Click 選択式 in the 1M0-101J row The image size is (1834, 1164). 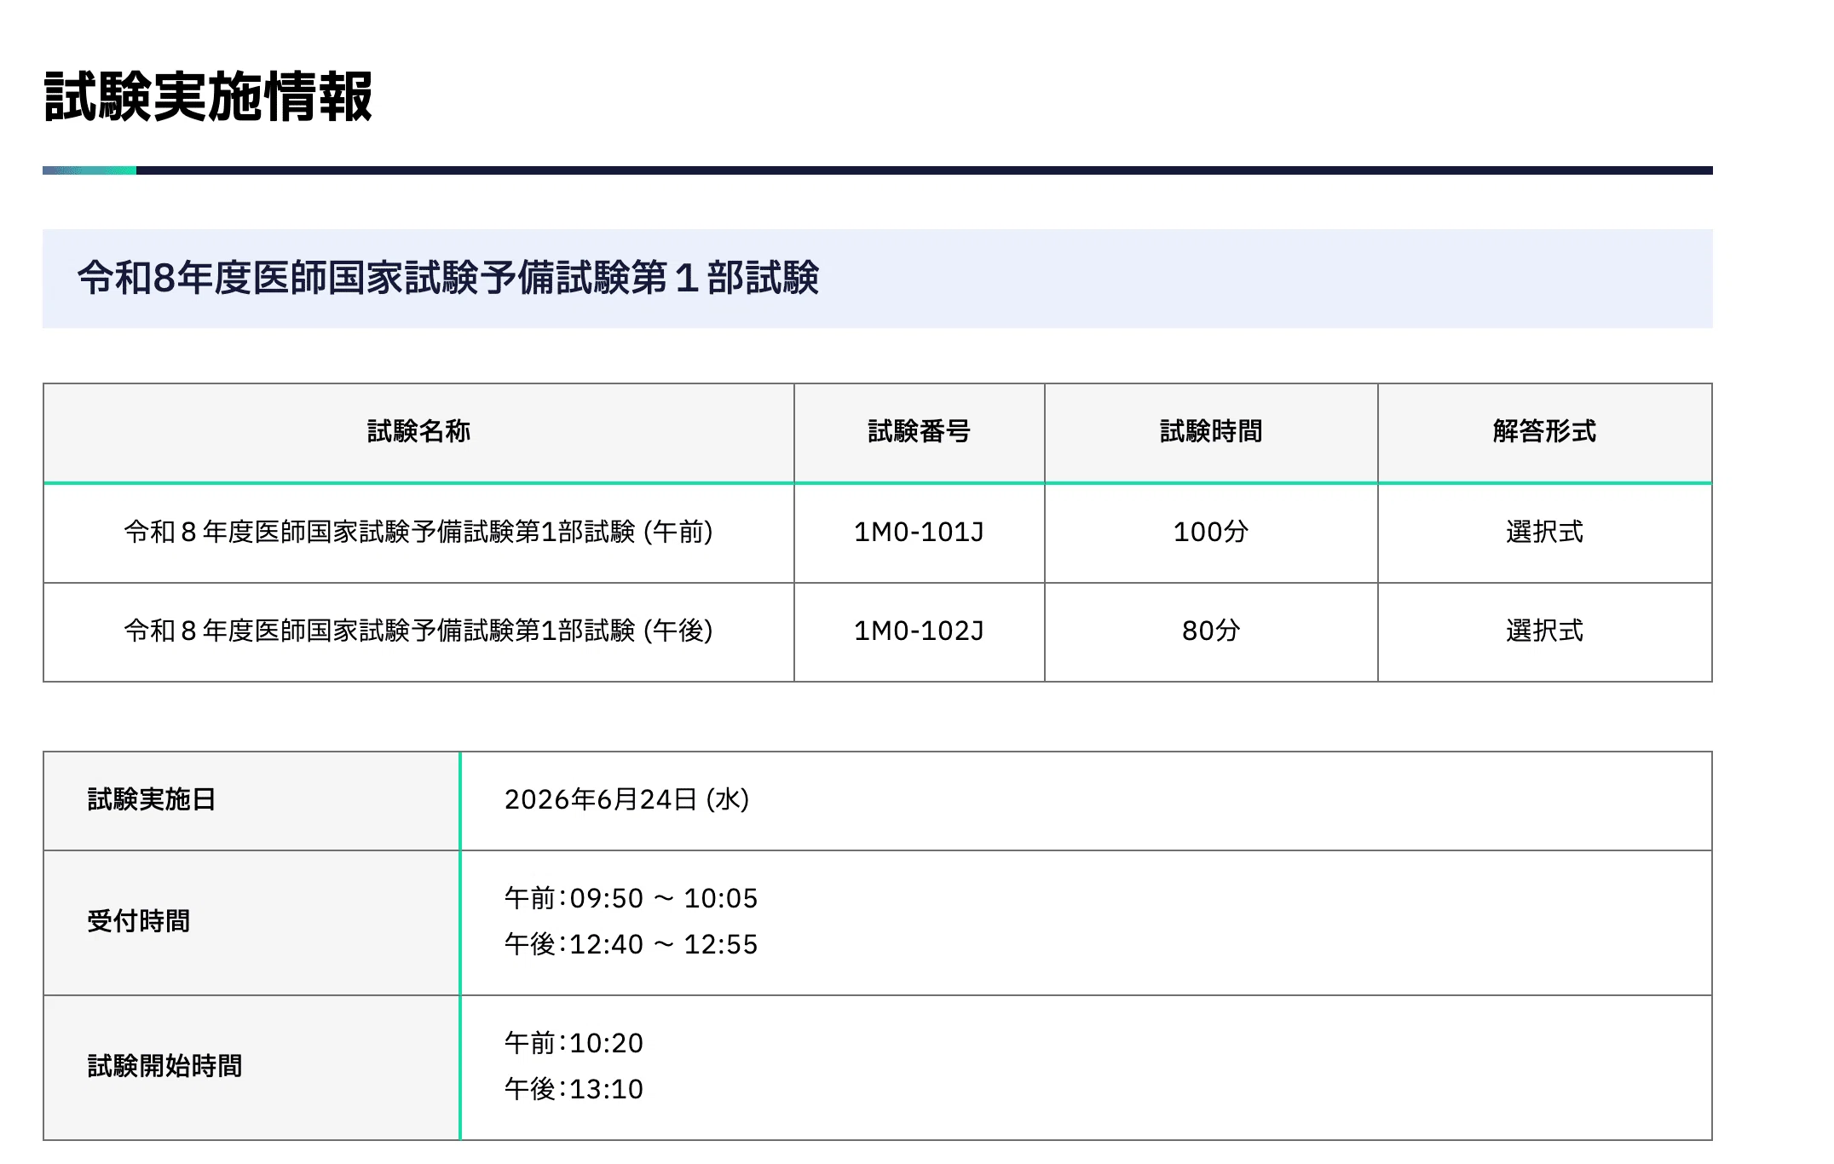[x=1544, y=533]
